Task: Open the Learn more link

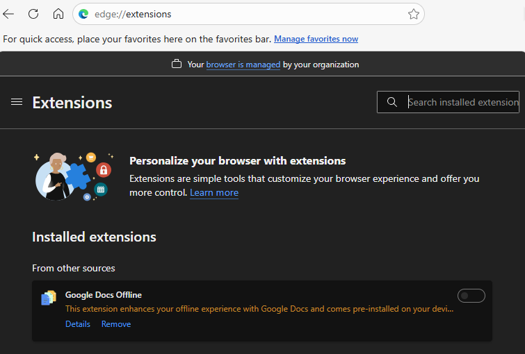Action: point(214,192)
